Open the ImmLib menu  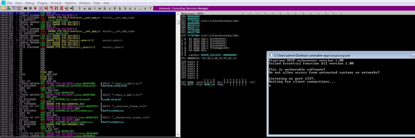[56, 3]
